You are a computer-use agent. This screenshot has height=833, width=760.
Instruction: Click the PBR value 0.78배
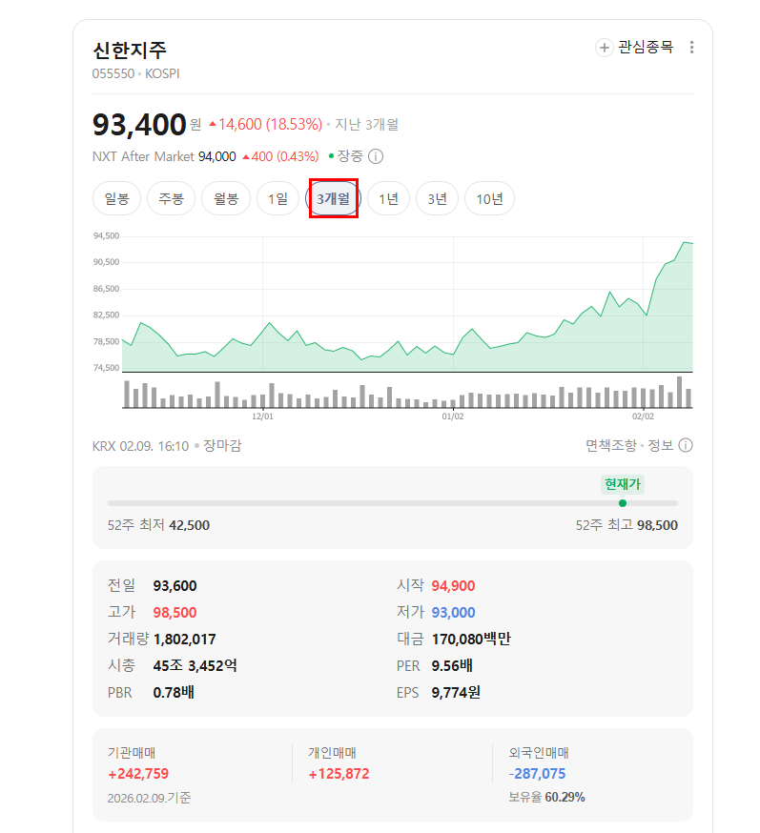tap(174, 692)
